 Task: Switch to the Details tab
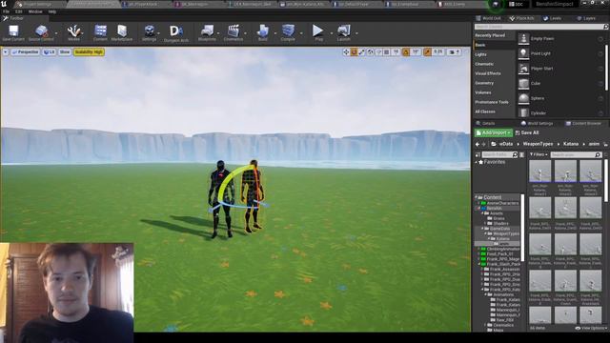click(x=485, y=123)
